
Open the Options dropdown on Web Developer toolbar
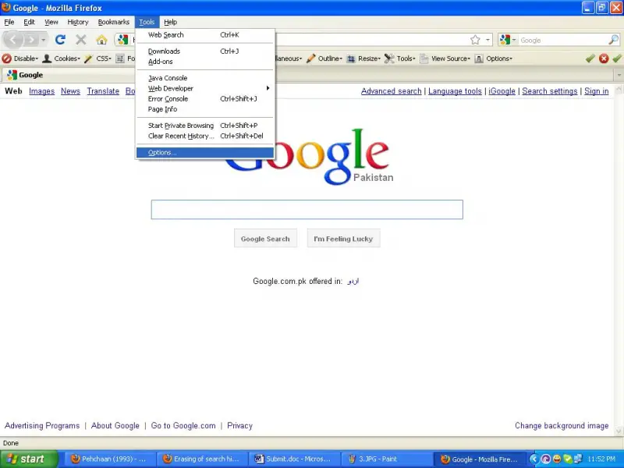pyautogui.click(x=494, y=58)
